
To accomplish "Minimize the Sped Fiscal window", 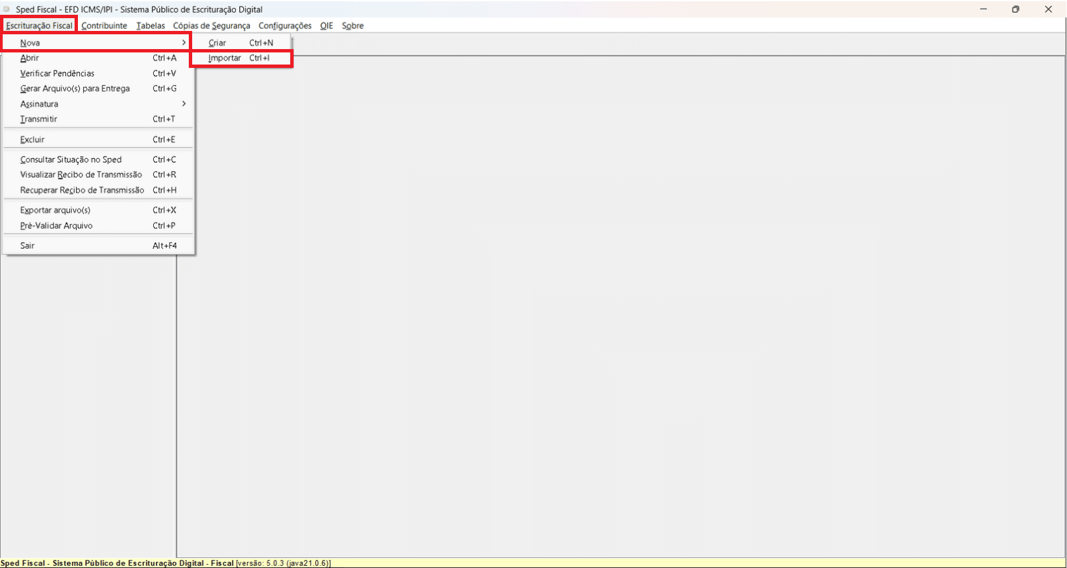I will pyautogui.click(x=983, y=9).
